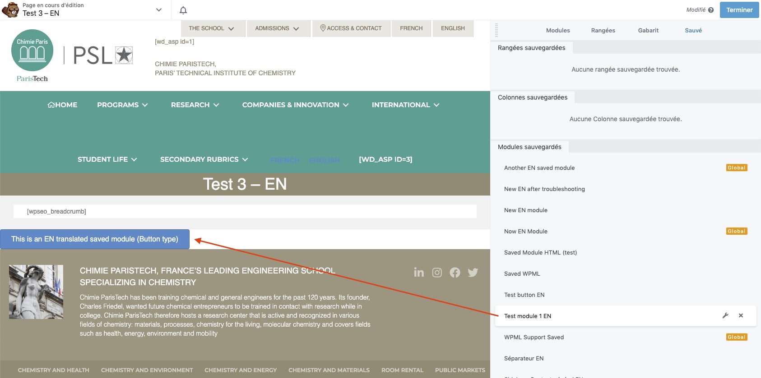Click the notifications bell icon
761x378 pixels.
(x=183, y=10)
